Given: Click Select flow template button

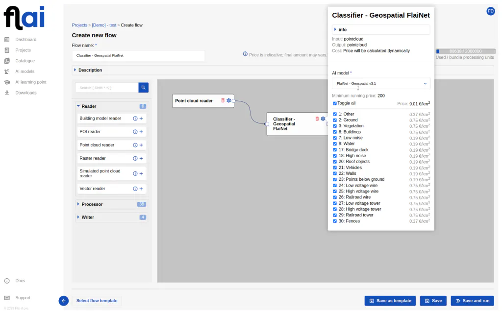Looking at the screenshot, I should (97, 301).
